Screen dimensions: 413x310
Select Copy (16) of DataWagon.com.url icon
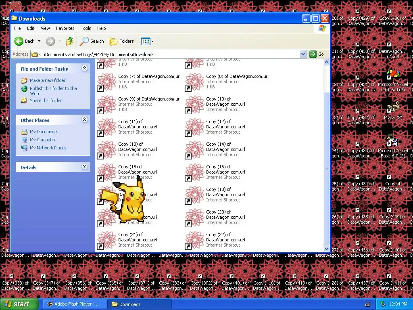tap(195, 172)
